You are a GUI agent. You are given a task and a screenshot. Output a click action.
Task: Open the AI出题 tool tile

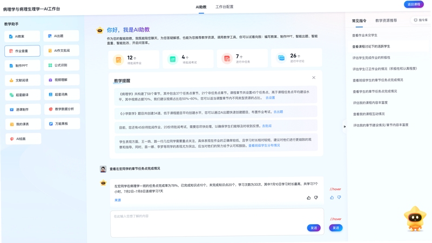point(62,36)
